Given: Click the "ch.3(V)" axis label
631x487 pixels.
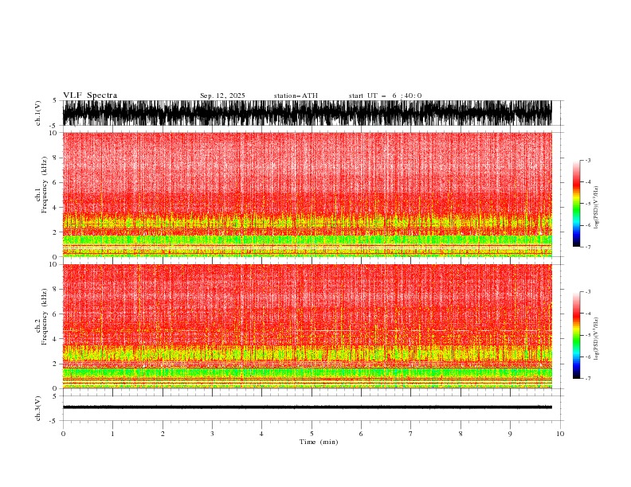Looking at the screenshot, I should [x=38, y=409].
